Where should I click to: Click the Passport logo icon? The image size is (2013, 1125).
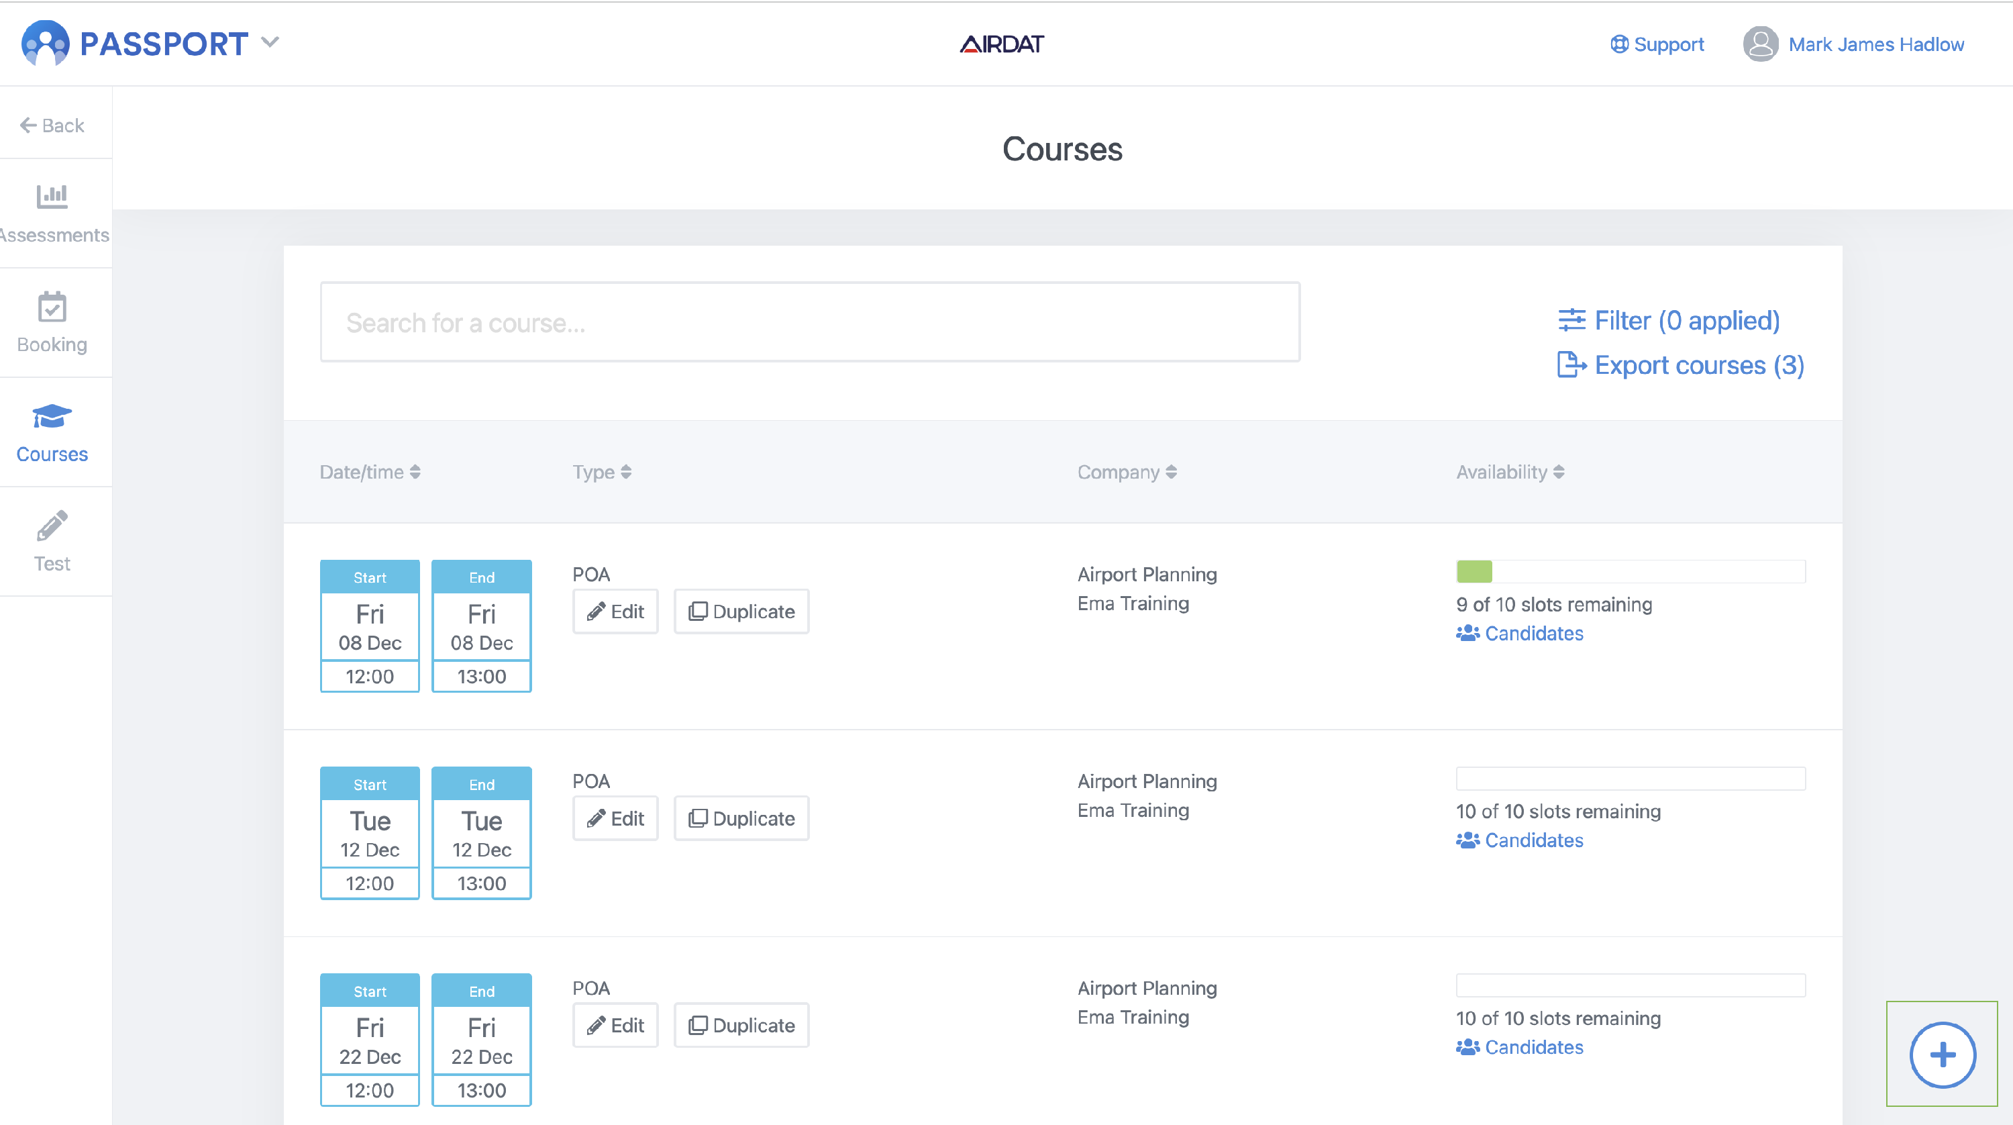[46, 43]
